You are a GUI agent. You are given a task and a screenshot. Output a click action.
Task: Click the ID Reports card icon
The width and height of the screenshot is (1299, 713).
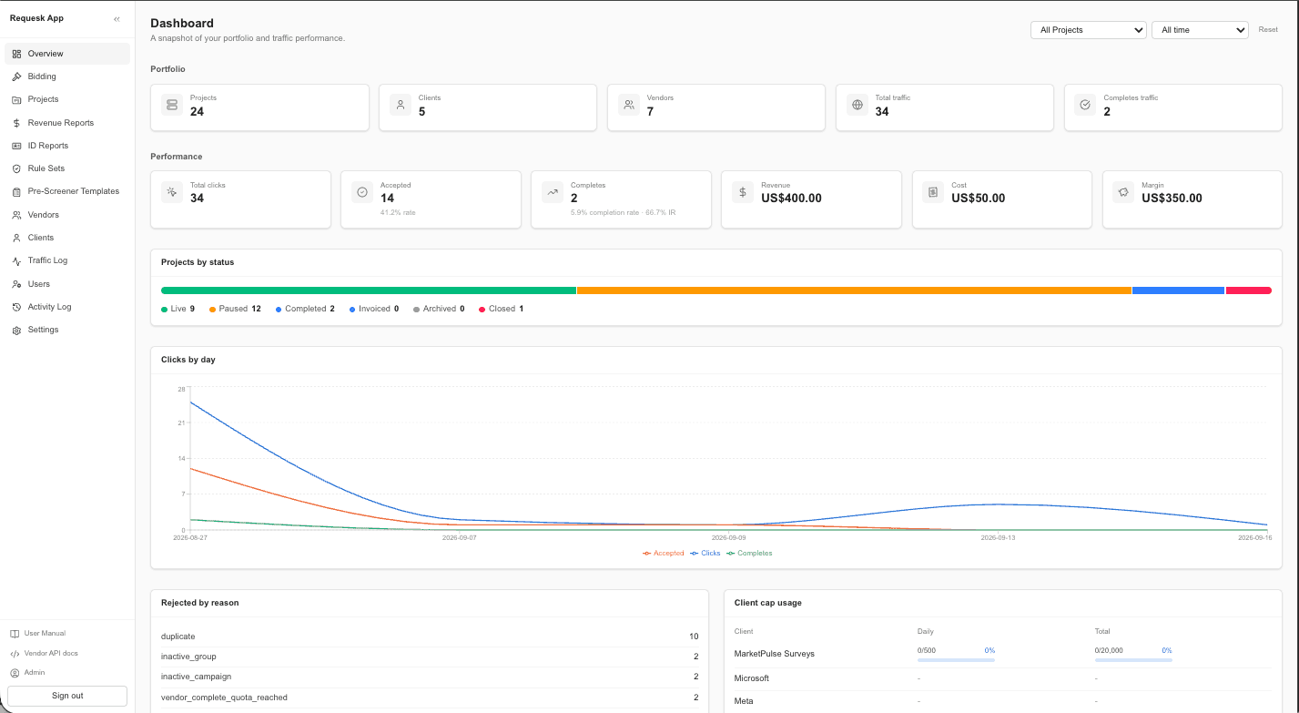coord(16,146)
